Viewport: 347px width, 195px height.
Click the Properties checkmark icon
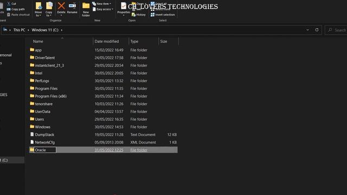pos(123,6)
